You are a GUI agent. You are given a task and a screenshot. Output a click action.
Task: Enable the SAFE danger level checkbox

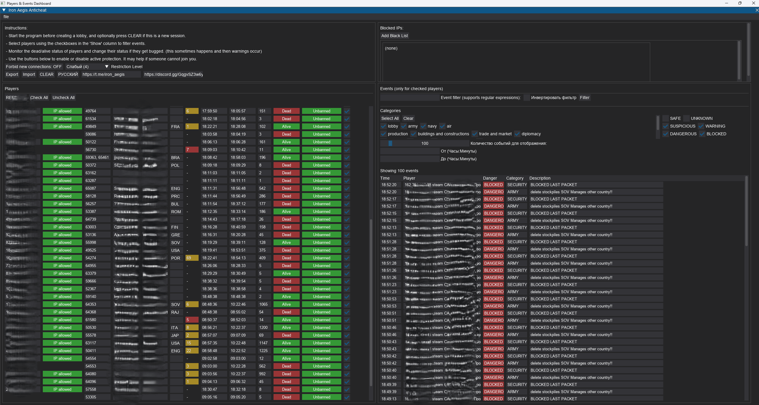[x=666, y=118]
